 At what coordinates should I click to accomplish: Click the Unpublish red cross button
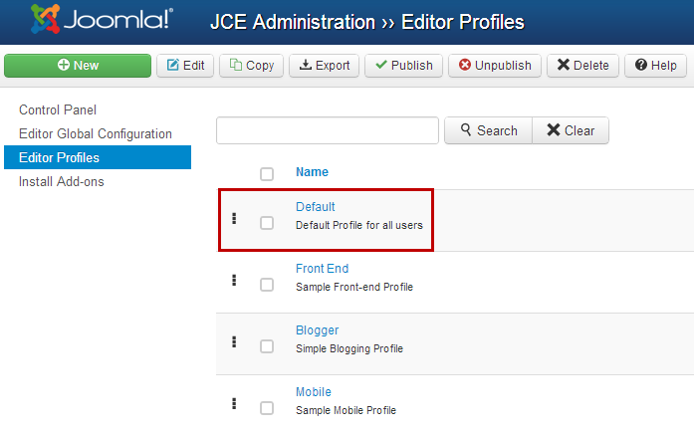click(495, 66)
